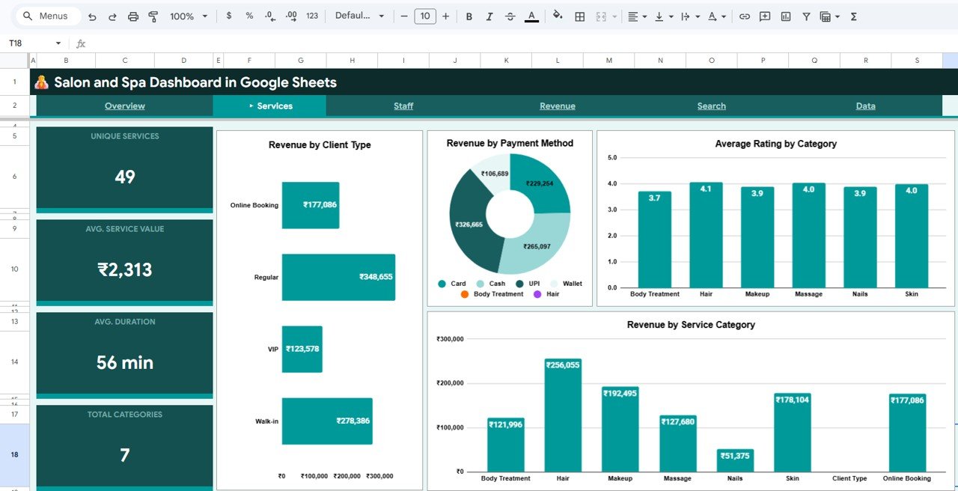Viewport: 958px width, 491px height.
Task: Open the Staff dashboard tab
Action: click(403, 106)
